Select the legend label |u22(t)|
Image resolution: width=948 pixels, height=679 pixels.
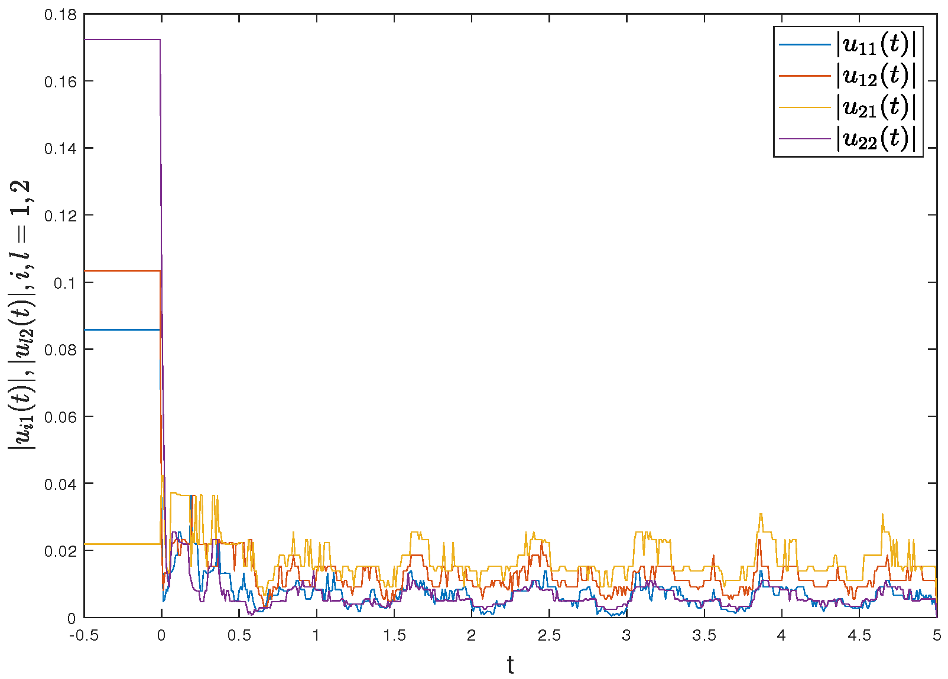[x=876, y=139]
